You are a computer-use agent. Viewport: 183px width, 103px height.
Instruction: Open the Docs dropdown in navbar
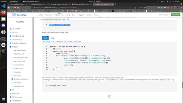click(74, 15)
